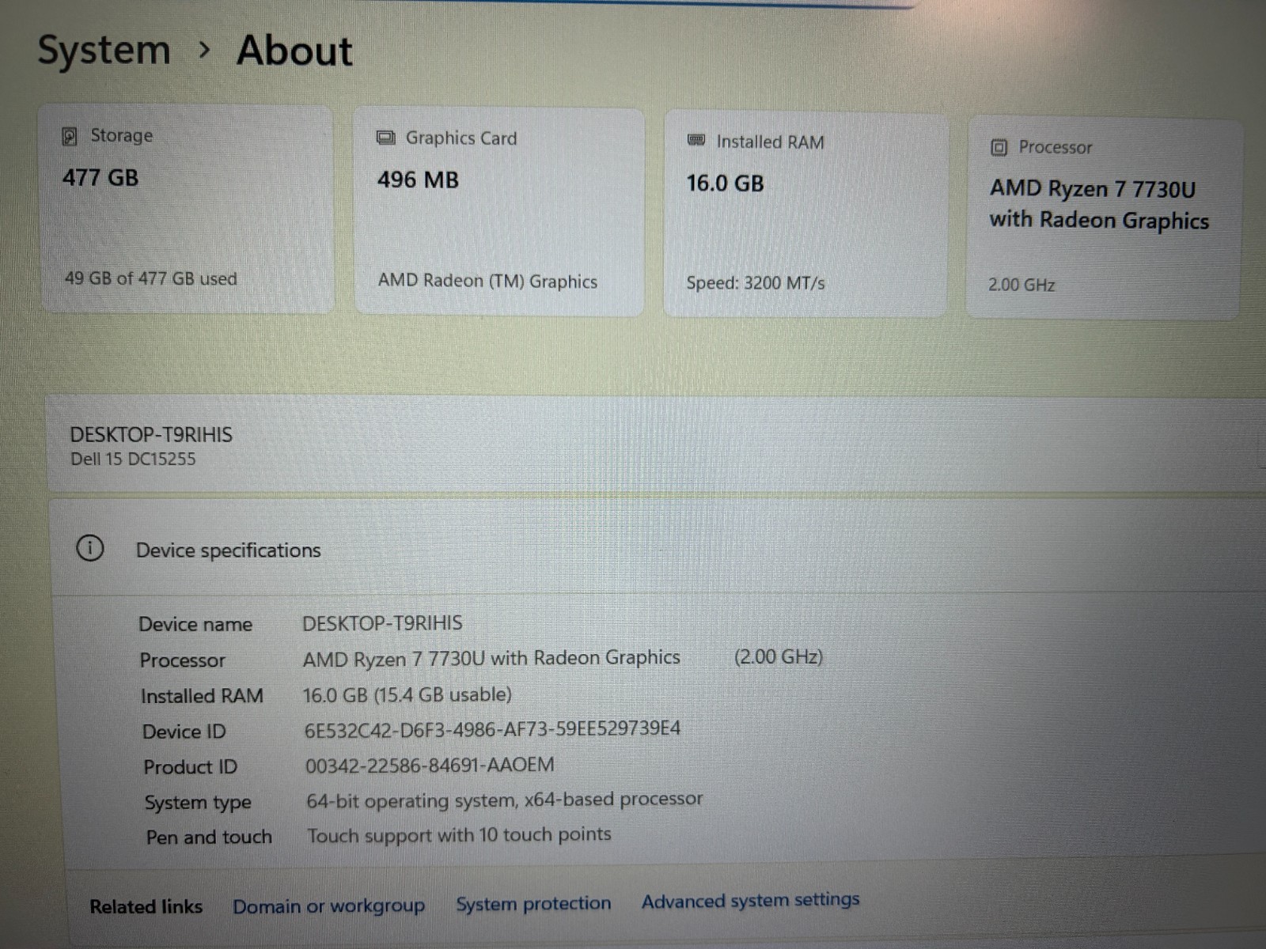
Task: Click the "Product ID" label
Action: 191,767
